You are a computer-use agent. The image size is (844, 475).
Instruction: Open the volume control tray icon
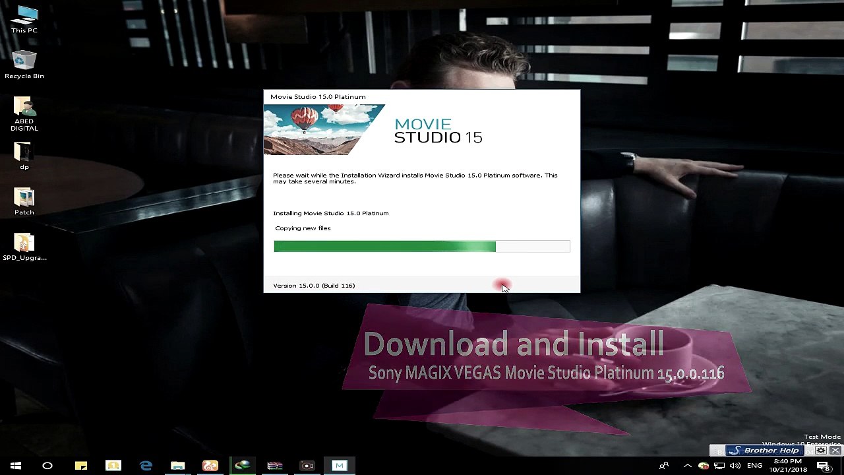[735, 466]
